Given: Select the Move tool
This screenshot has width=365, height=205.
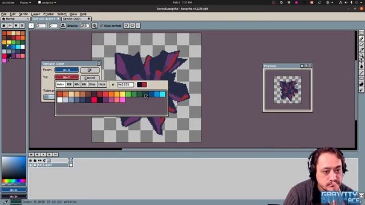Looking at the screenshot, I should pyautogui.click(x=361, y=61).
